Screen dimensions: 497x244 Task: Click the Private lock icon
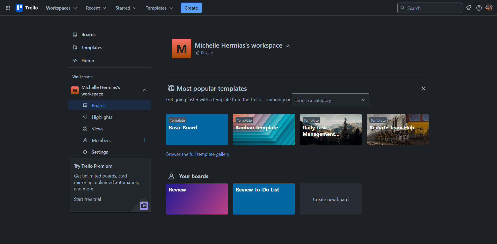tap(198, 53)
